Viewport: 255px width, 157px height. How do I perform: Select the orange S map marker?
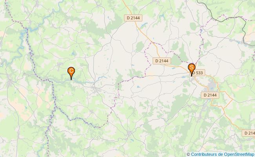(191, 69)
